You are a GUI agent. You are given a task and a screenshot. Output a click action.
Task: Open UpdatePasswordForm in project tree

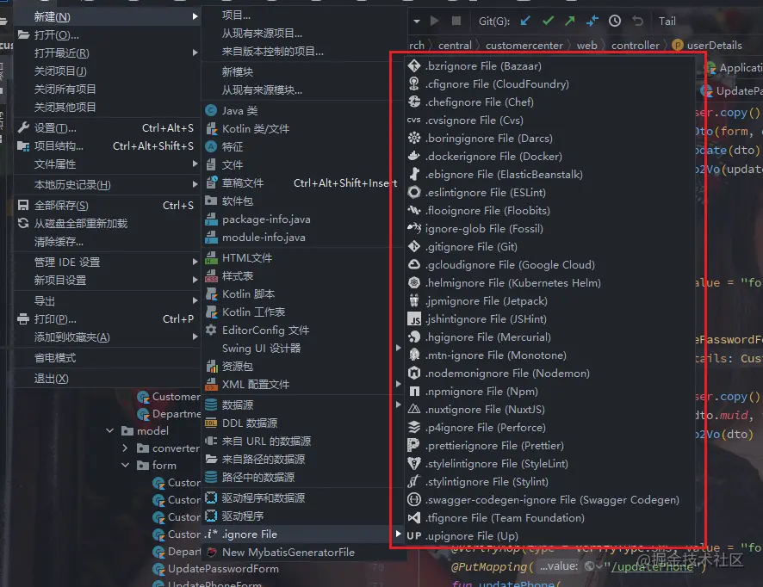(x=223, y=569)
